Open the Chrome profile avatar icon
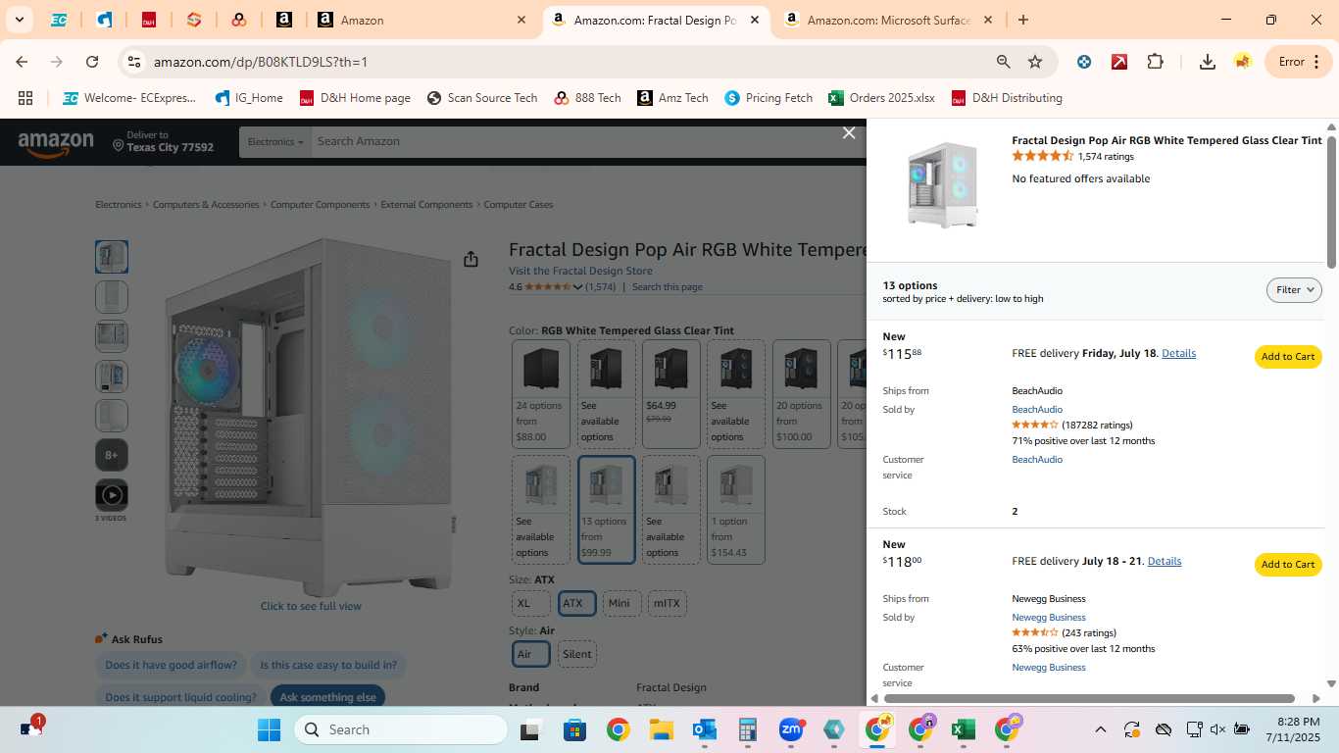Viewport: 1339px width, 753px height. click(1243, 62)
